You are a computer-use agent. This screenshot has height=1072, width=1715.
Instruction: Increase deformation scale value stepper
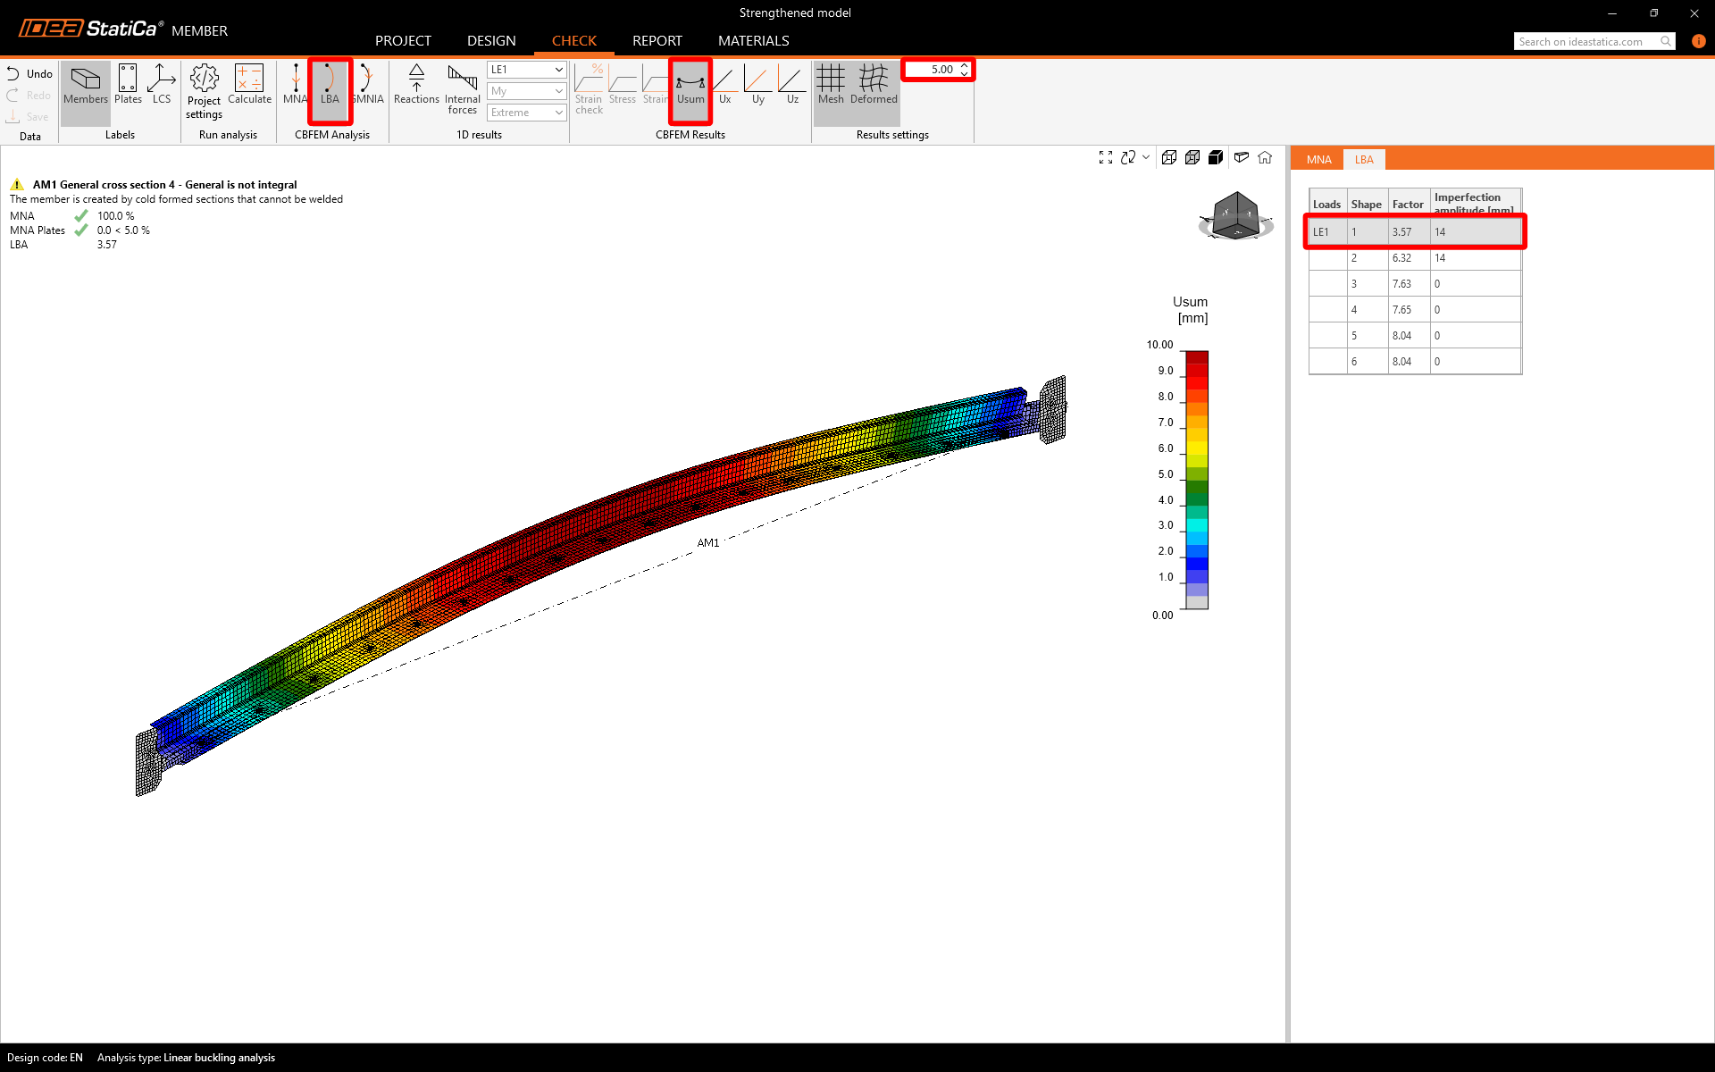[964, 65]
